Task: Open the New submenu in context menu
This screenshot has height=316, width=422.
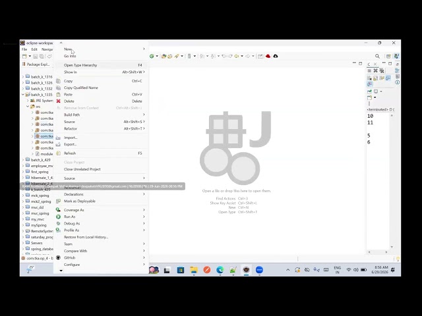Action: (x=102, y=49)
